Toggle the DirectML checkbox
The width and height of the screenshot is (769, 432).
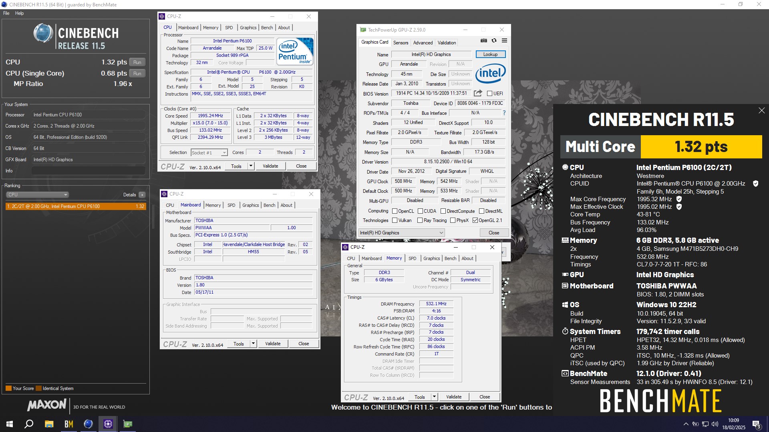click(x=481, y=211)
